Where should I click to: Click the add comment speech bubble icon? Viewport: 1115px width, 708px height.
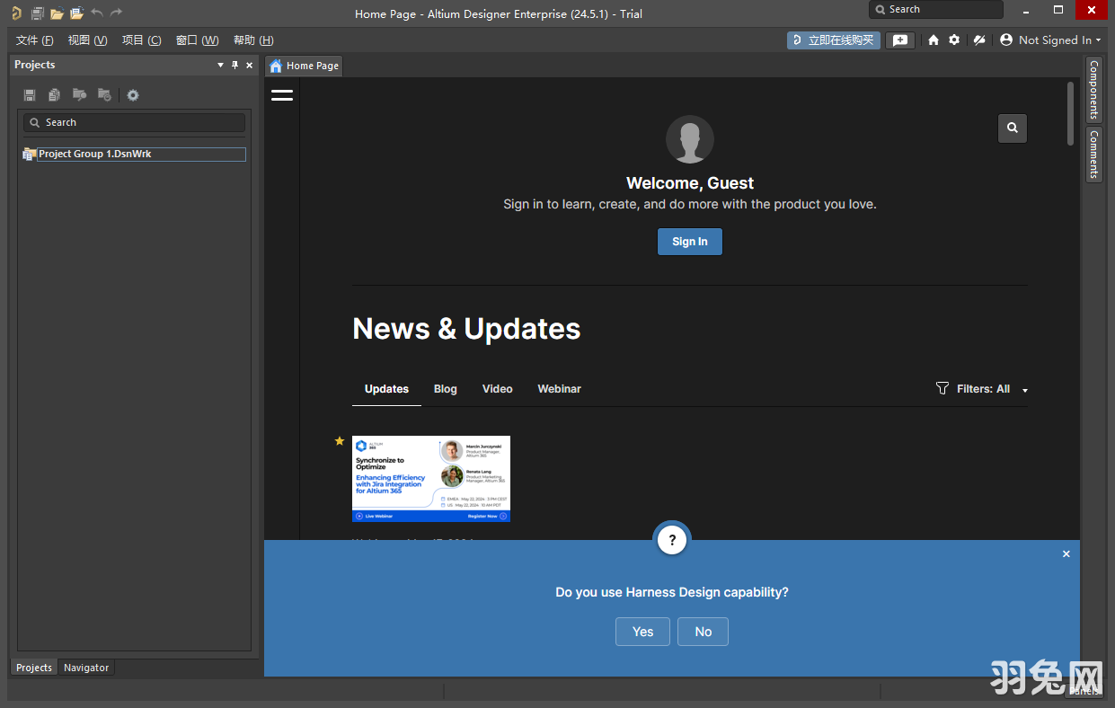pos(900,40)
